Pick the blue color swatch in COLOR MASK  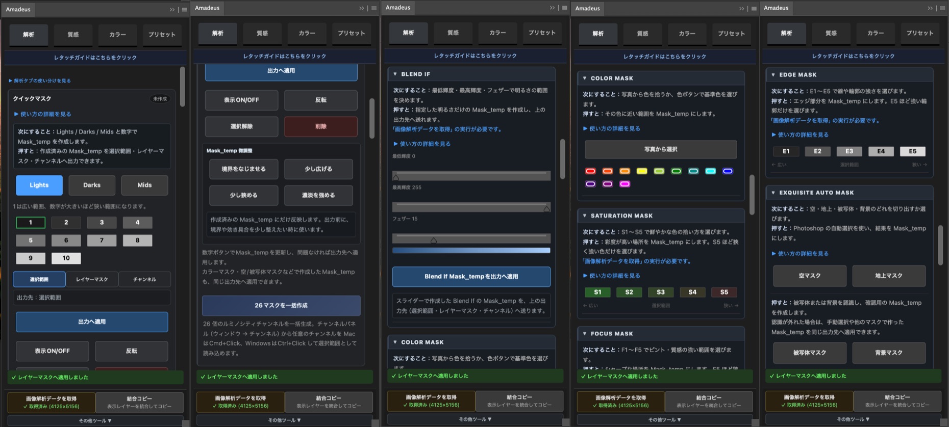728,171
